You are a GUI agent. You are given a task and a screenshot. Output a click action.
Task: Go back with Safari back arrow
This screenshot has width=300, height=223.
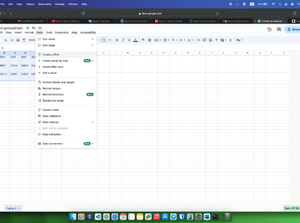(x=11, y=13)
